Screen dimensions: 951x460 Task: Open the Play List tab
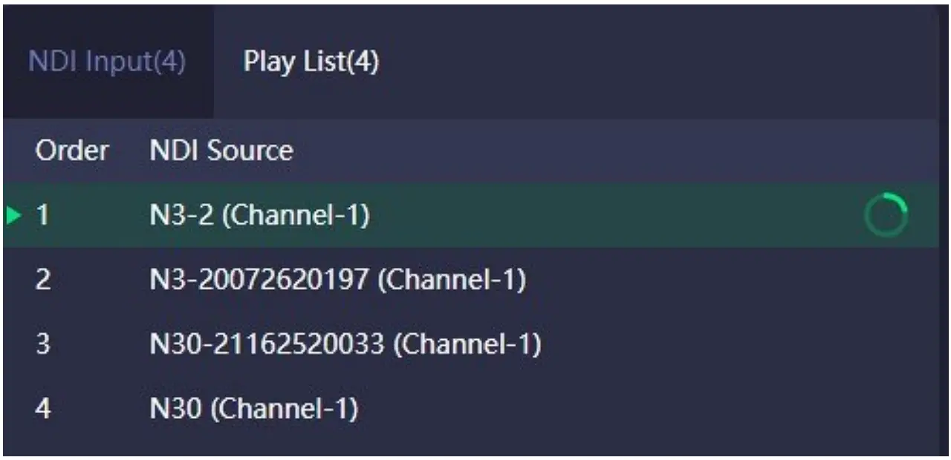(311, 62)
